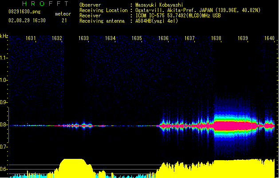Click the location text Ogata-vill. Akita-Pref. JAPAN
279x178 pixels.
pyautogui.click(x=174, y=10)
